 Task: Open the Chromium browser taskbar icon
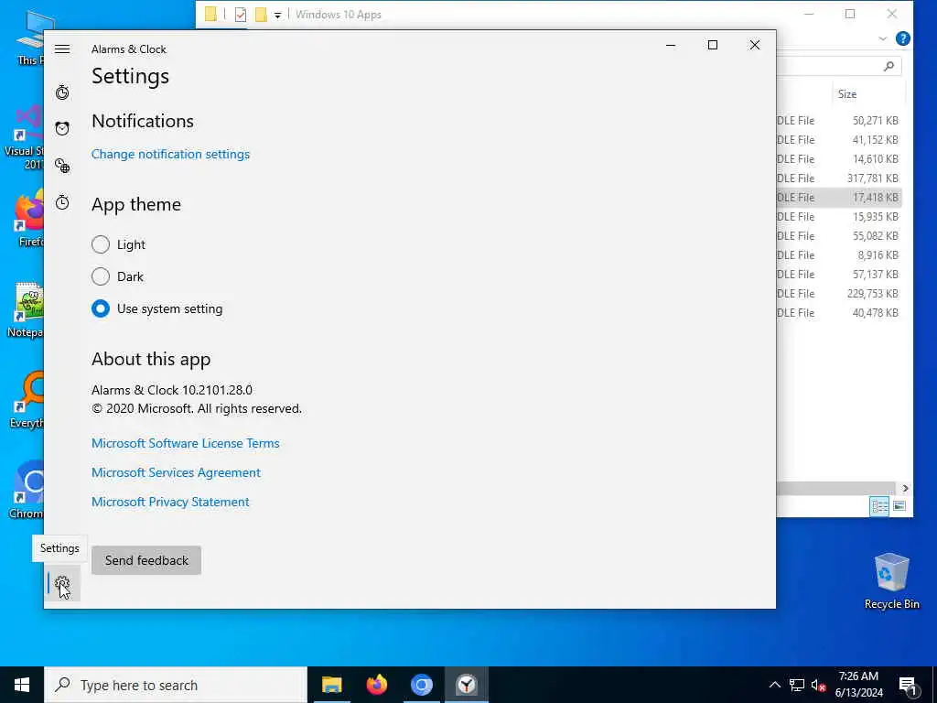click(421, 685)
